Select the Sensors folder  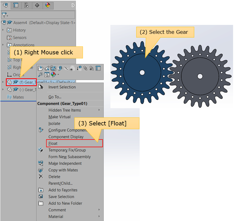coord(17,37)
